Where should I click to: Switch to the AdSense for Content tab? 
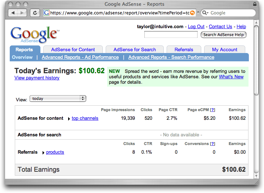click(73, 49)
